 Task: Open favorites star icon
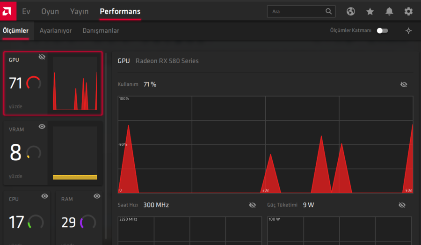point(370,11)
